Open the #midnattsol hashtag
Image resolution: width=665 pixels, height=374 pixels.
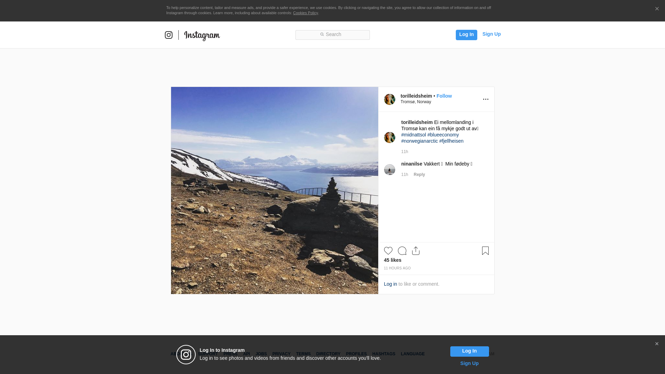point(414,135)
